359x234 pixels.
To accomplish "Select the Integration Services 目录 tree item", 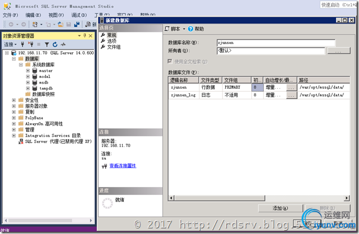I will coord(52,135).
